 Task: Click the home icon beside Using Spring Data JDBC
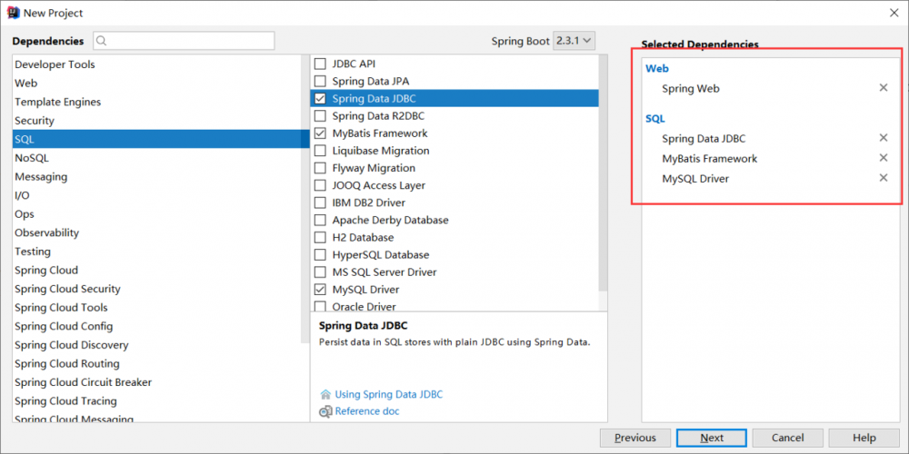point(325,395)
